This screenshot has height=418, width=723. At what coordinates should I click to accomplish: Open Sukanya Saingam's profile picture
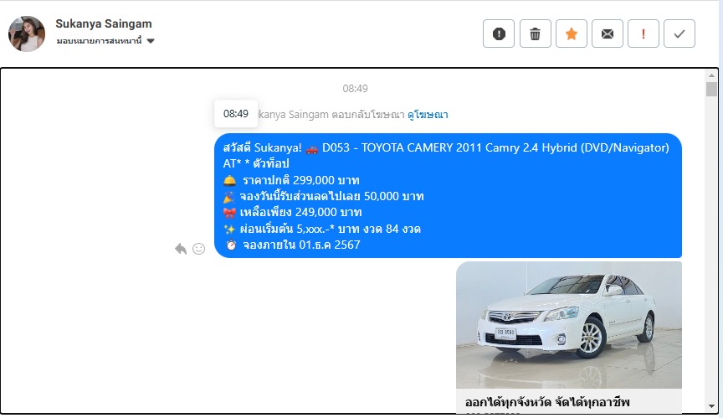coord(27,34)
